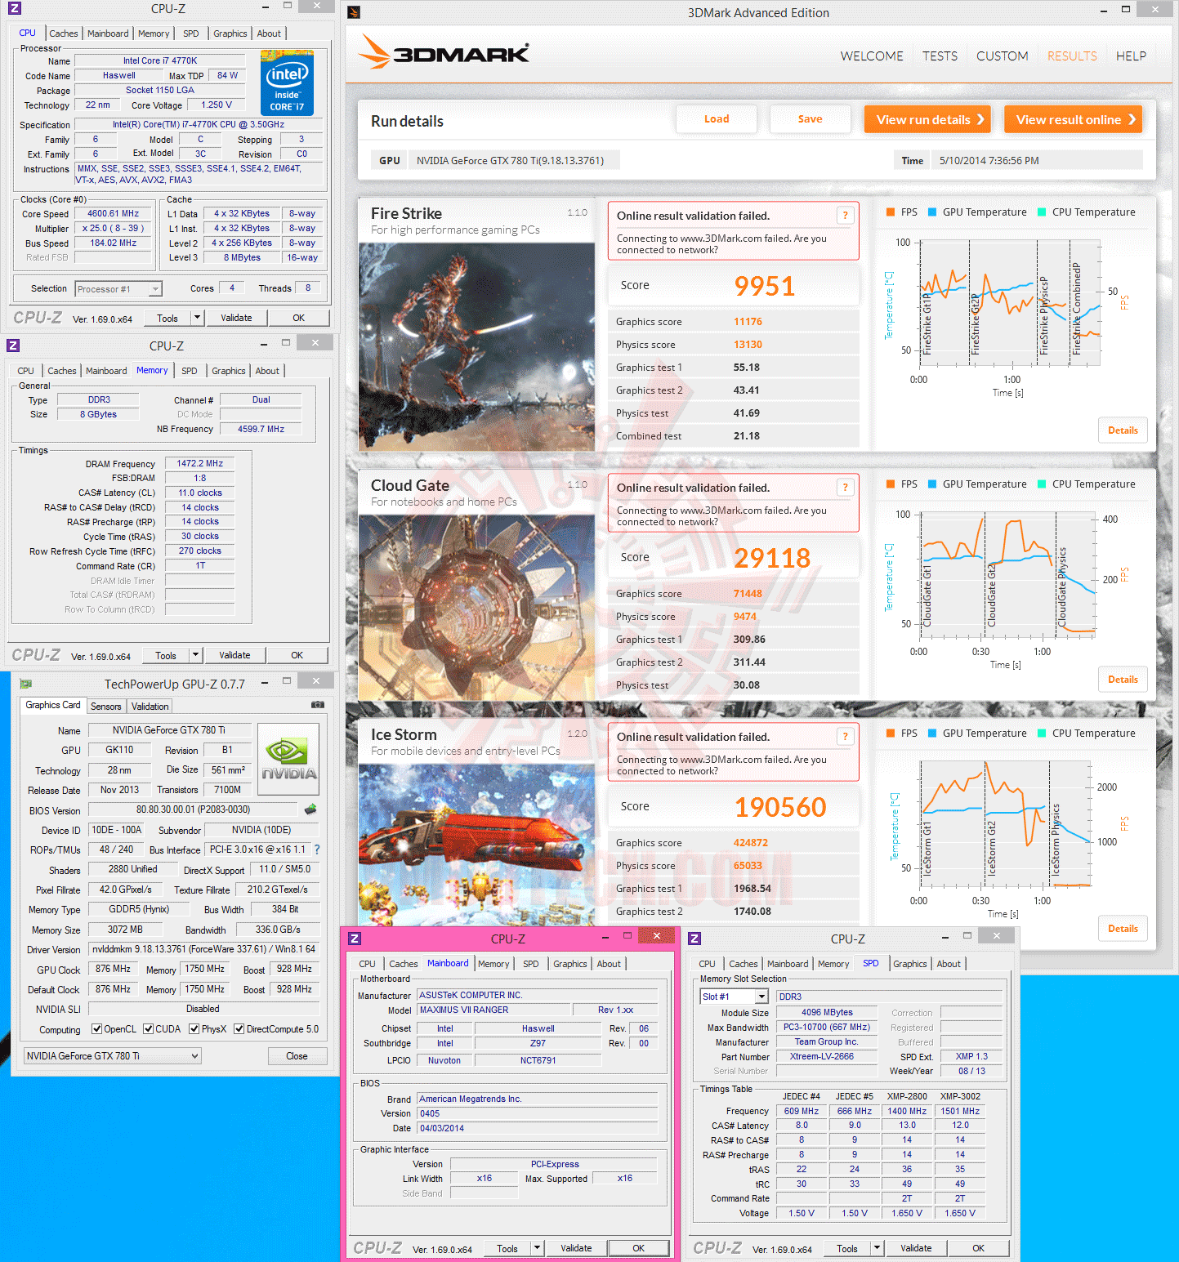Click the CPU-Z logo icon in the SPD window title bar
The image size is (1179, 1262).
(694, 939)
